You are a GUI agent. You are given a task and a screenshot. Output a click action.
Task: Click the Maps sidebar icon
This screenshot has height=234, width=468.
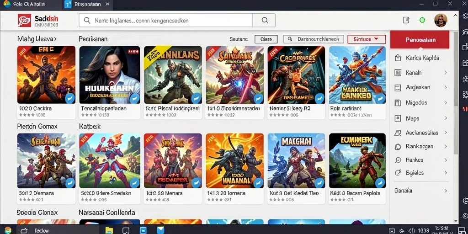398,118
